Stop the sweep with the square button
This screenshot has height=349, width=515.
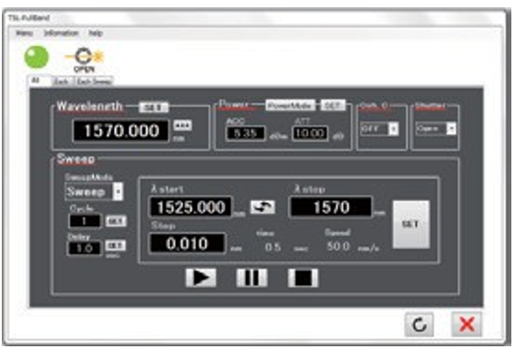303,278
